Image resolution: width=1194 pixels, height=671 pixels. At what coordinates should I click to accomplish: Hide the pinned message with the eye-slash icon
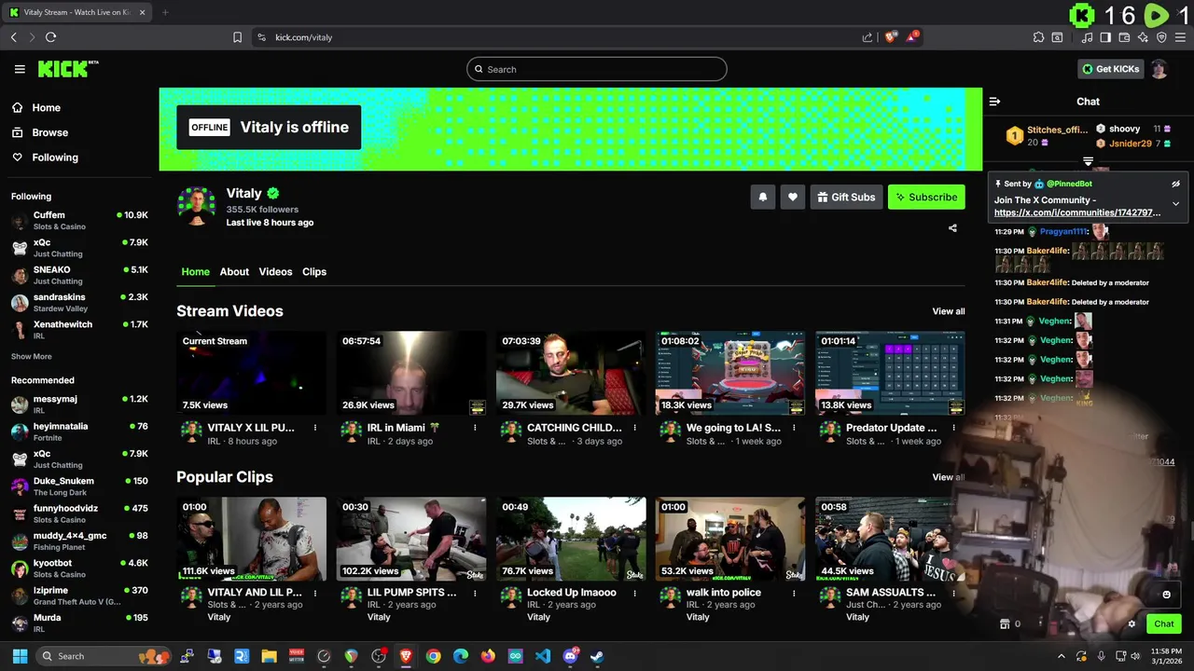1175,184
